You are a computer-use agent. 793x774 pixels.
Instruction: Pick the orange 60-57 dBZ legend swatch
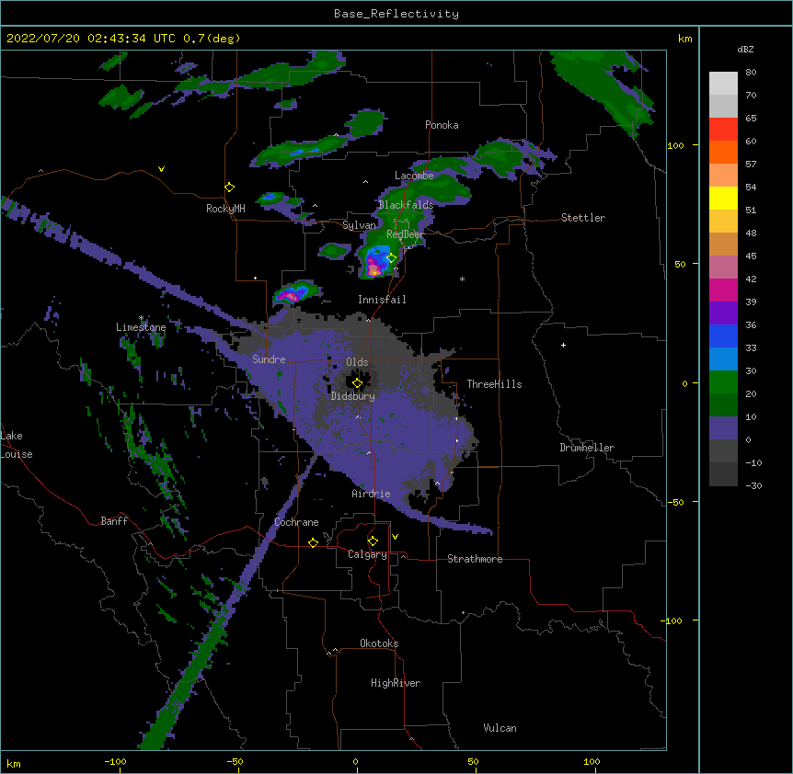(723, 152)
